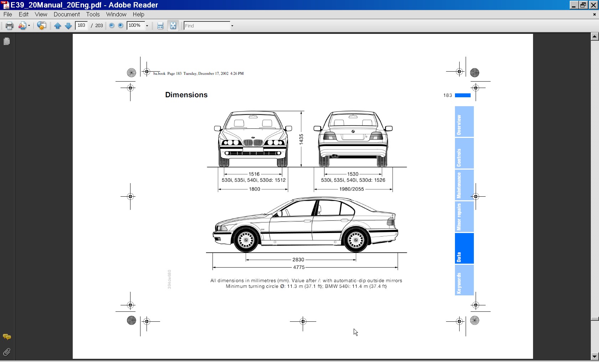Open the View menu
Image resolution: width=599 pixels, height=362 pixels.
pos(41,15)
